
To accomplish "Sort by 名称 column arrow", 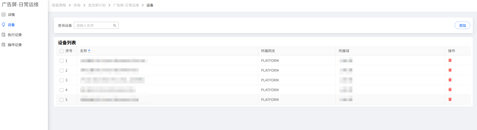I will click(89, 51).
